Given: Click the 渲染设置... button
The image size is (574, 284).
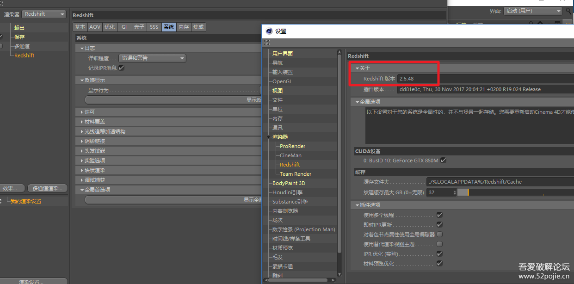Looking at the screenshot, I should pyautogui.click(x=34, y=281).
